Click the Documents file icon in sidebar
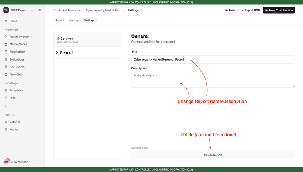The image size is (303, 172). (x=6, y=67)
